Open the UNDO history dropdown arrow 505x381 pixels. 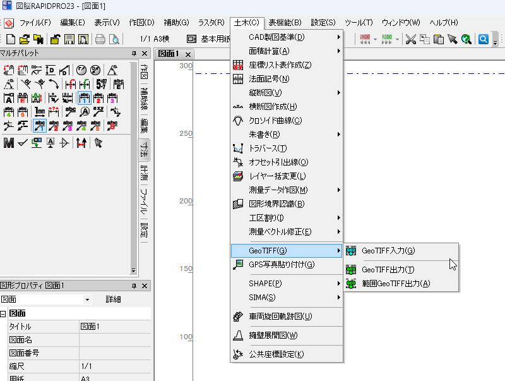[376, 39]
